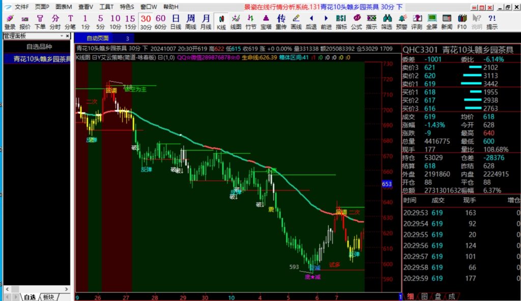Click the 自动页面 page tab
This screenshot has width=521, height=301.
[x=97, y=38]
